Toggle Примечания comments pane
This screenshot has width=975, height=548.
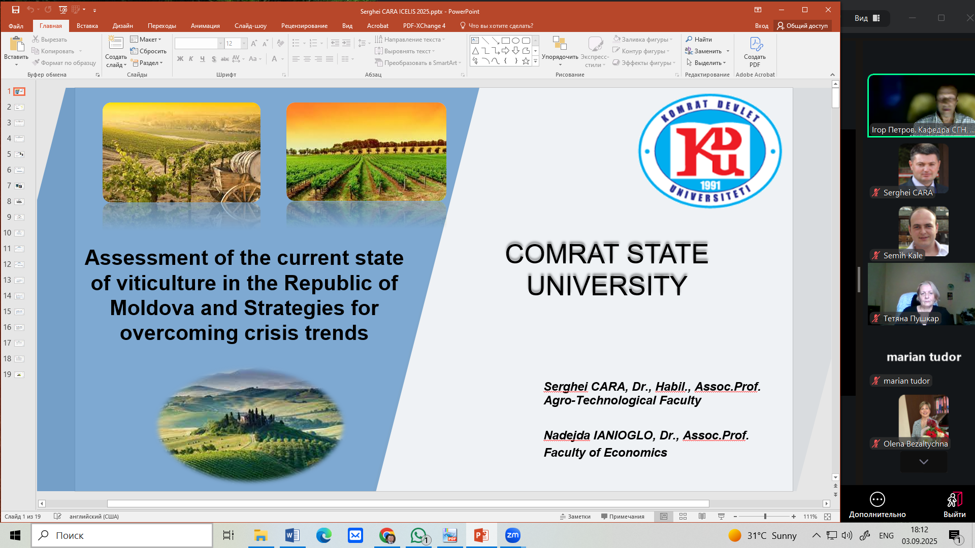click(623, 517)
